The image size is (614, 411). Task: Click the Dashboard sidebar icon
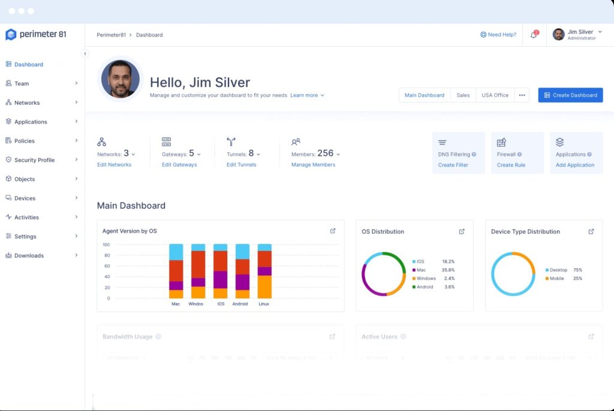pyautogui.click(x=8, y=64)
